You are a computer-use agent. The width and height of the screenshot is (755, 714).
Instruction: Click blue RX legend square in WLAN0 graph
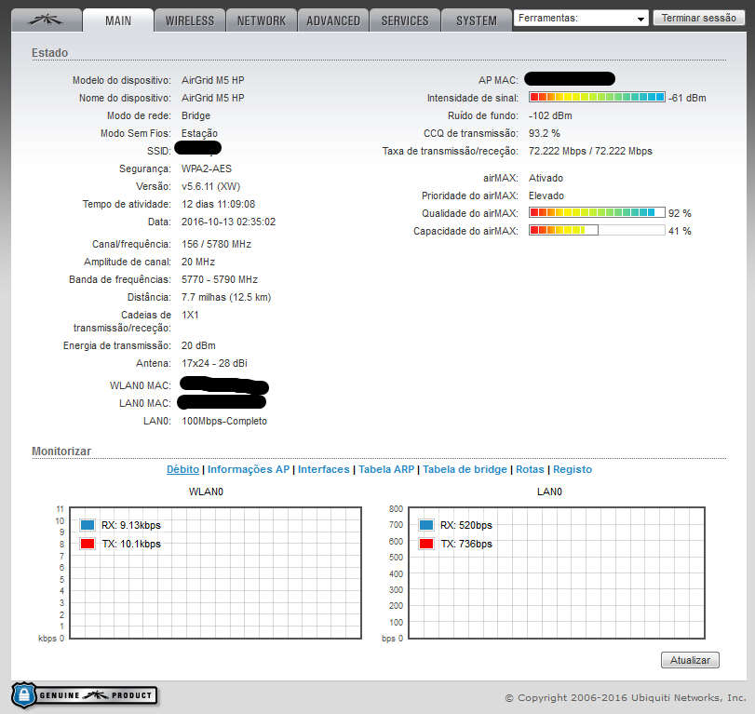[x=88, y=525]
